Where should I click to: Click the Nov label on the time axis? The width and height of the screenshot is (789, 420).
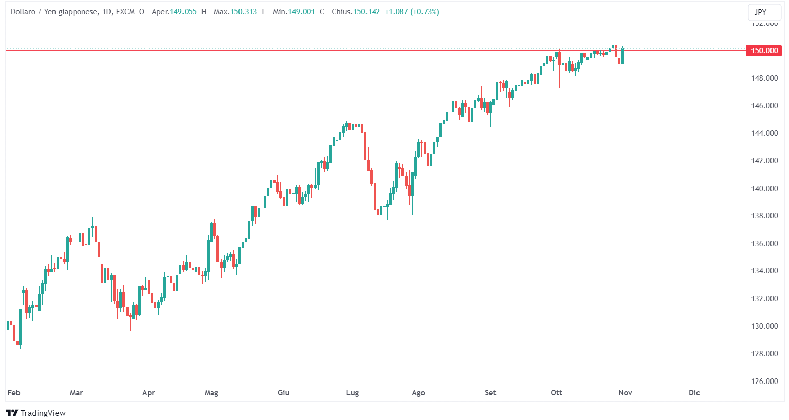[x=625, y=393]
